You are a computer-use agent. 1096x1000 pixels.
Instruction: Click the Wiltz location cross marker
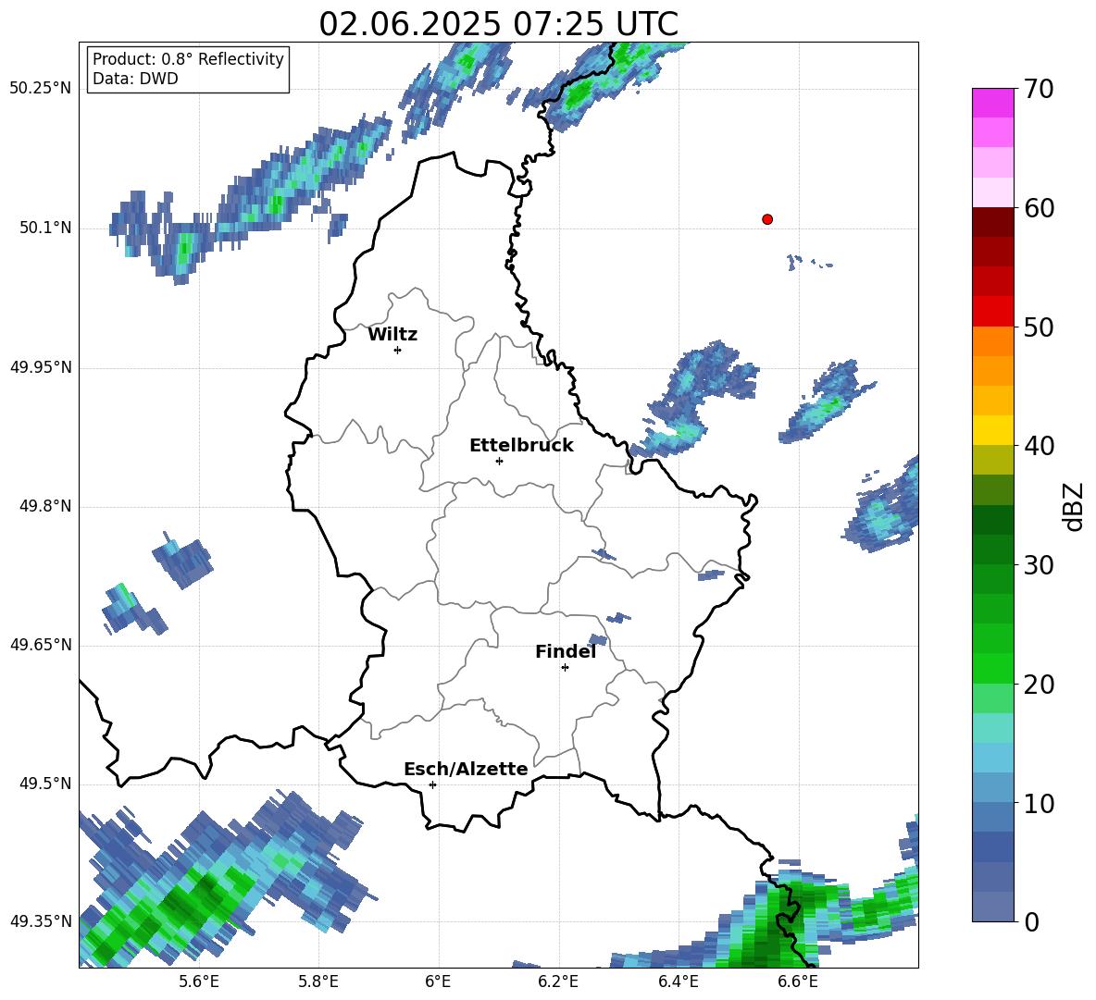point(398,350)
